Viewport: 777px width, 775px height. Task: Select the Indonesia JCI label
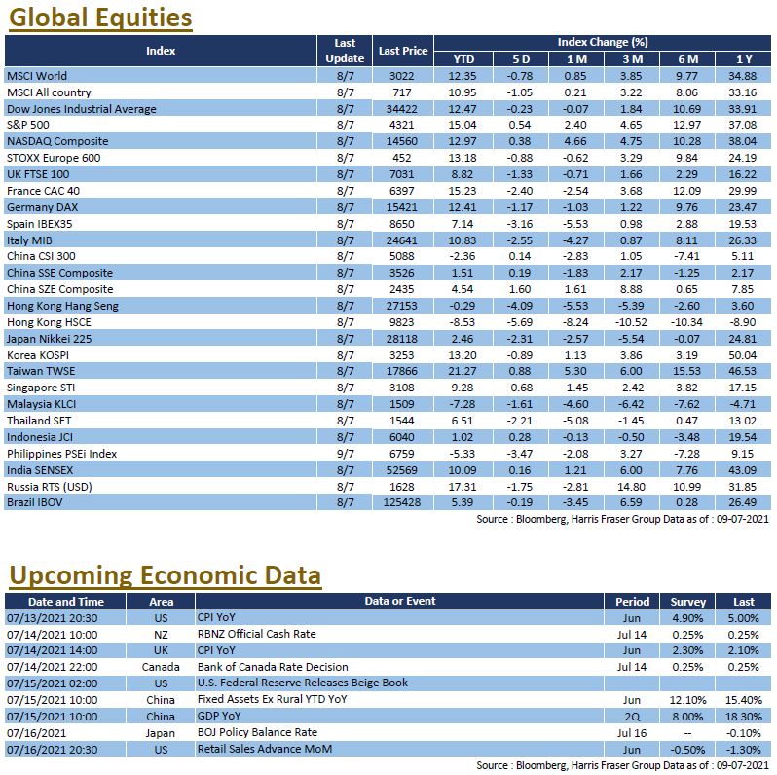coord(40,437)
